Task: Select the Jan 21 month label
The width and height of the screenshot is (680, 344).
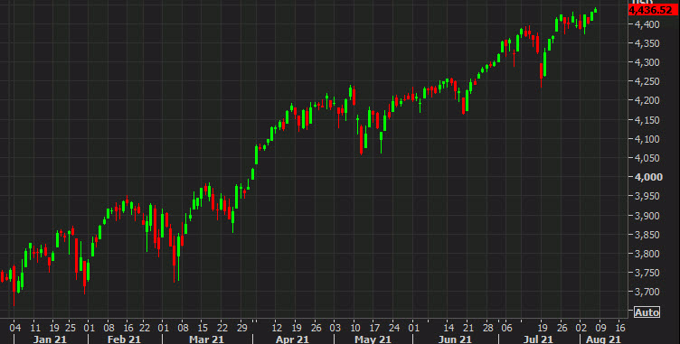Action: pos(50,339)
